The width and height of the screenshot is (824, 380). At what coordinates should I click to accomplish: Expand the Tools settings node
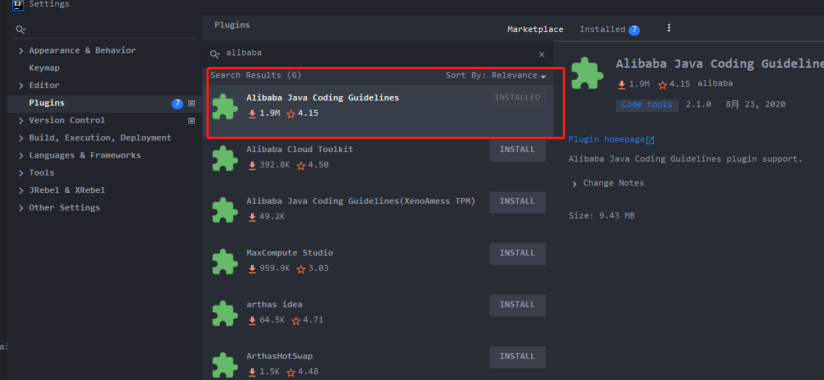tap(21, 173)
